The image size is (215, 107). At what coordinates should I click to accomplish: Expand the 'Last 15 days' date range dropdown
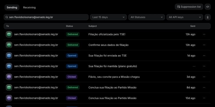108,17
